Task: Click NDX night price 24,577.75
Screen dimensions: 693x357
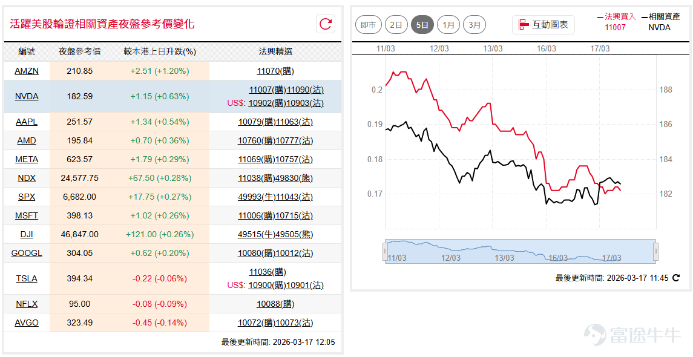Action: (x=79, y=178)
